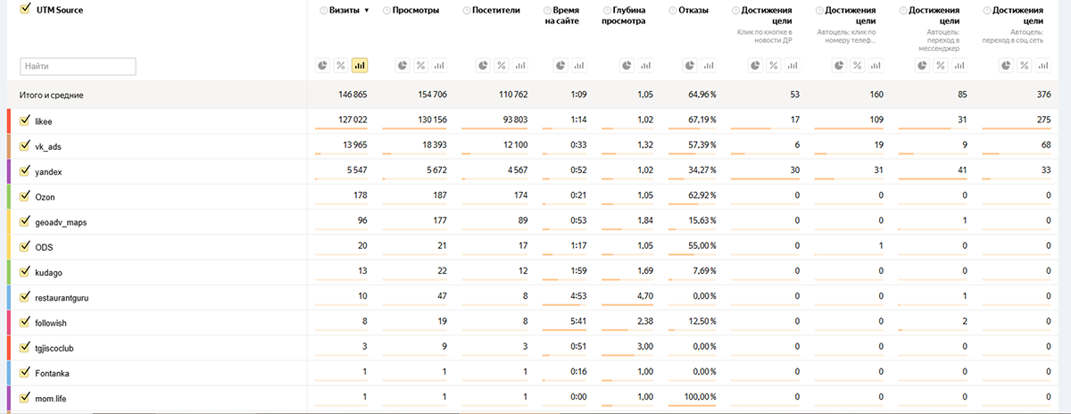The height and width of the screenshot is (414, 1071).
Task: Toggle the UTM Source header checkbox
Action: (25, 10)
